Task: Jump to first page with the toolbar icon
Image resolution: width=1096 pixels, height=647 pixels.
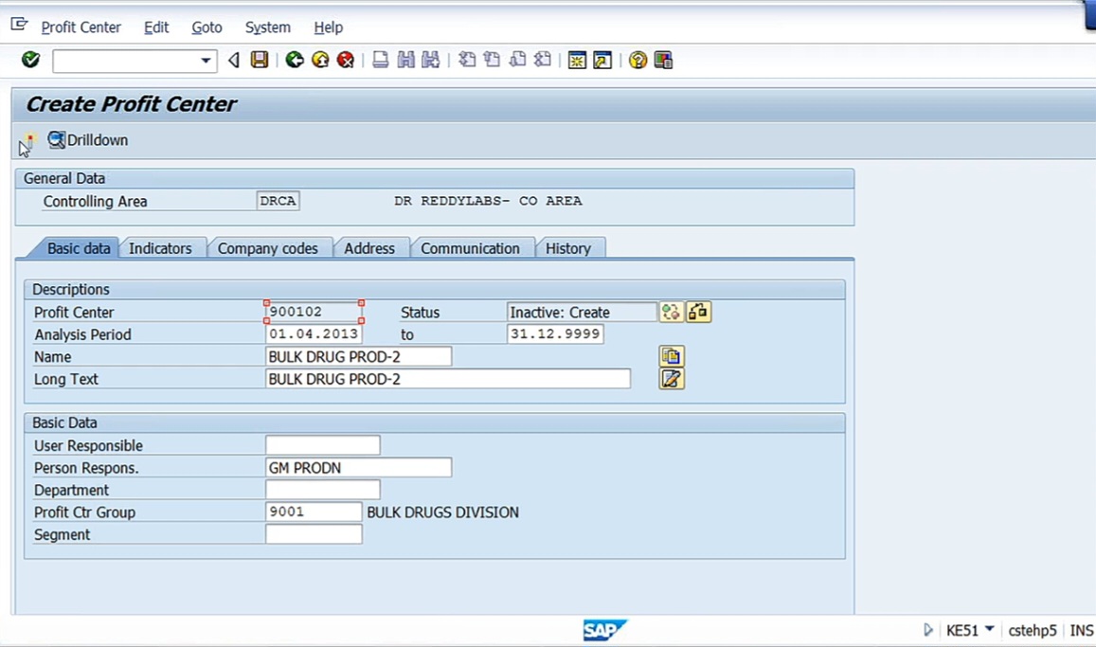Action: point(467,60)
